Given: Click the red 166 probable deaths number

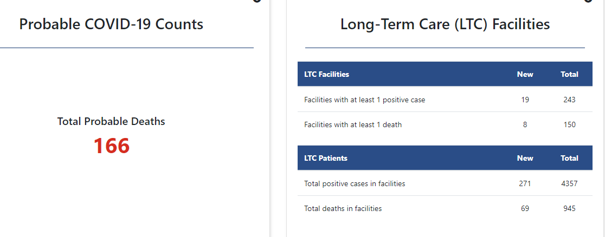Looking at the screenshot, I should (112, 146).
